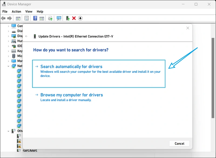Select the Network adapters category icon
The width and height of the screenshot is (216, 158).
coord(14,66)
